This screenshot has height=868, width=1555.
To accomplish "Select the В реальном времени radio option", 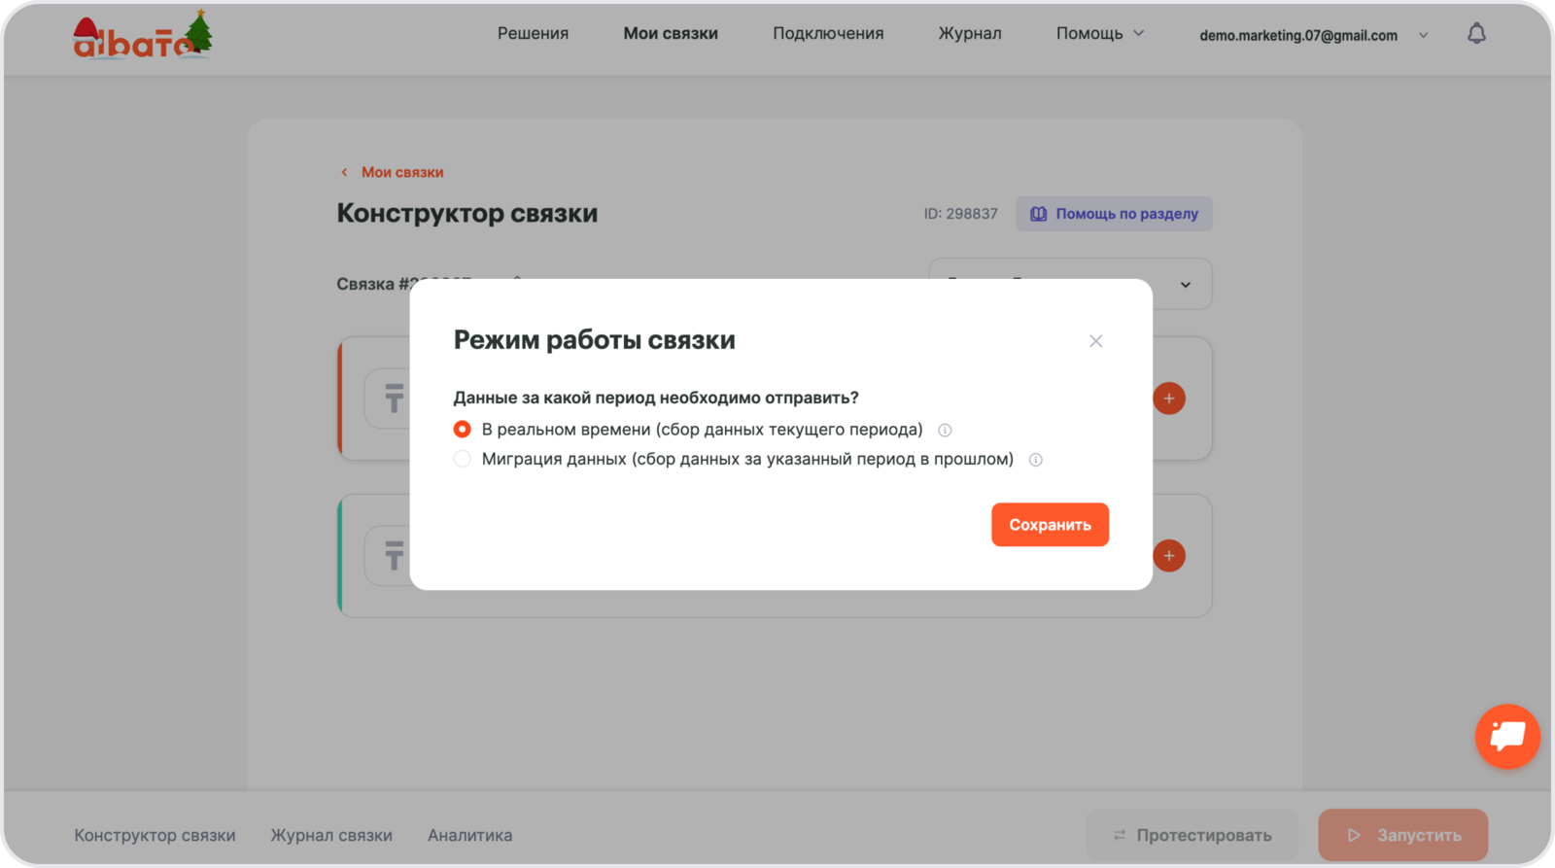I will [463, 430].
